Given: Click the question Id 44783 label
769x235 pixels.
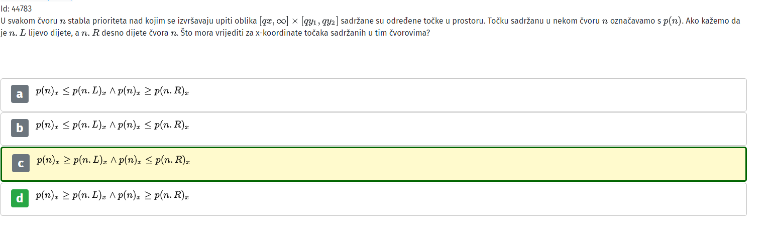Looking at the screenshot, I should (x=17, y=9).
